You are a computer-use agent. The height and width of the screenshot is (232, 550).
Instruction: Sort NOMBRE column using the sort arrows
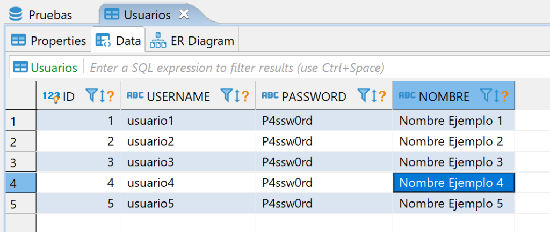[495, 96]
